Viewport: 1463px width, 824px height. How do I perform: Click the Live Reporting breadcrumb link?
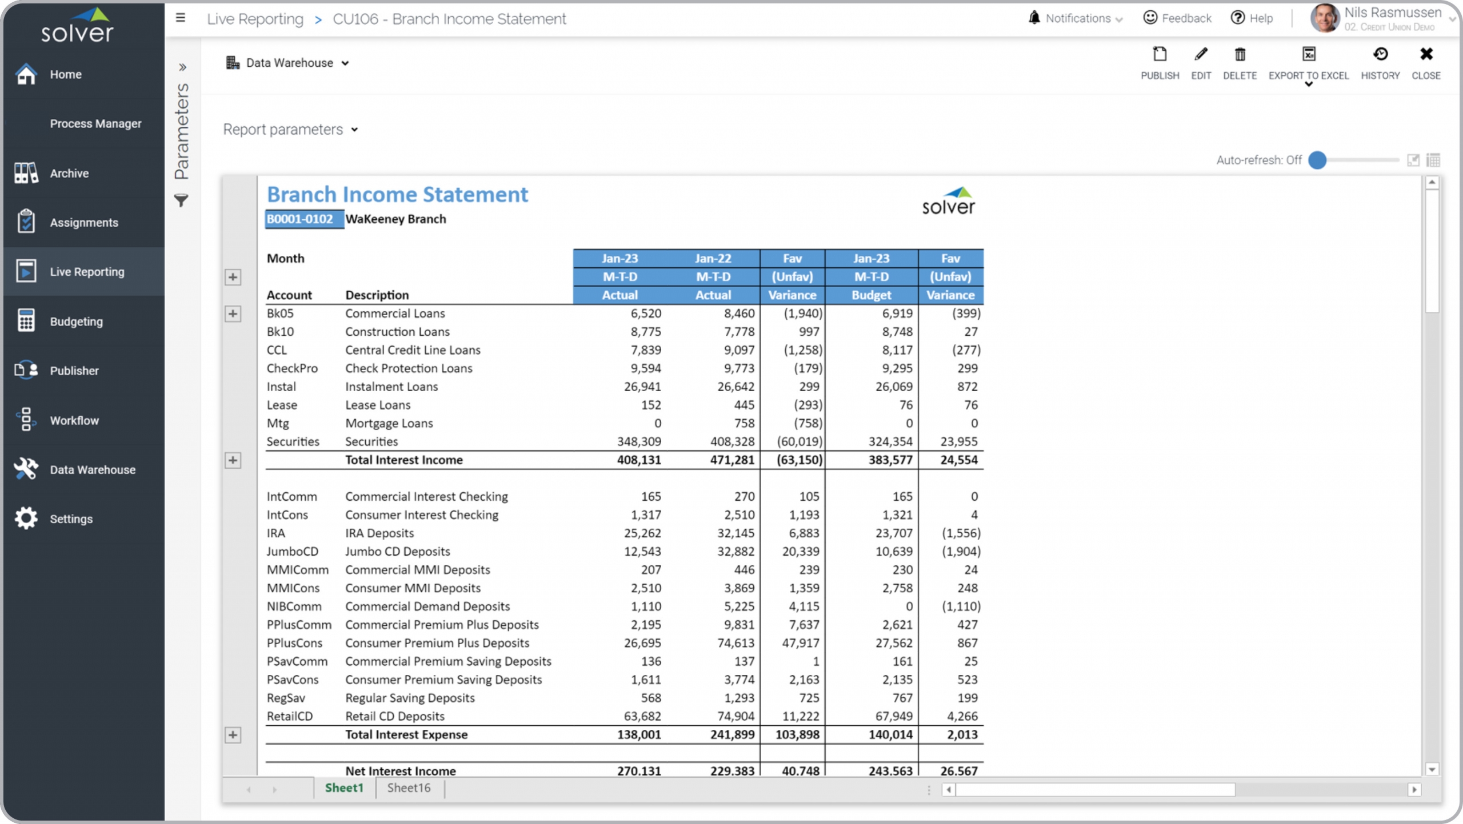click(255, 19)
